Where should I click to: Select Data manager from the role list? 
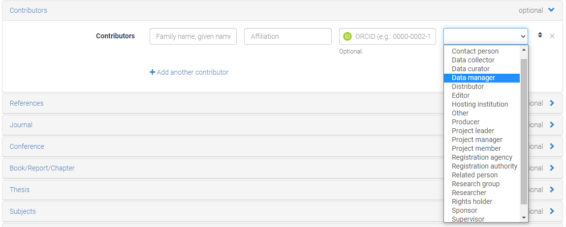click(x=473, y=78)
